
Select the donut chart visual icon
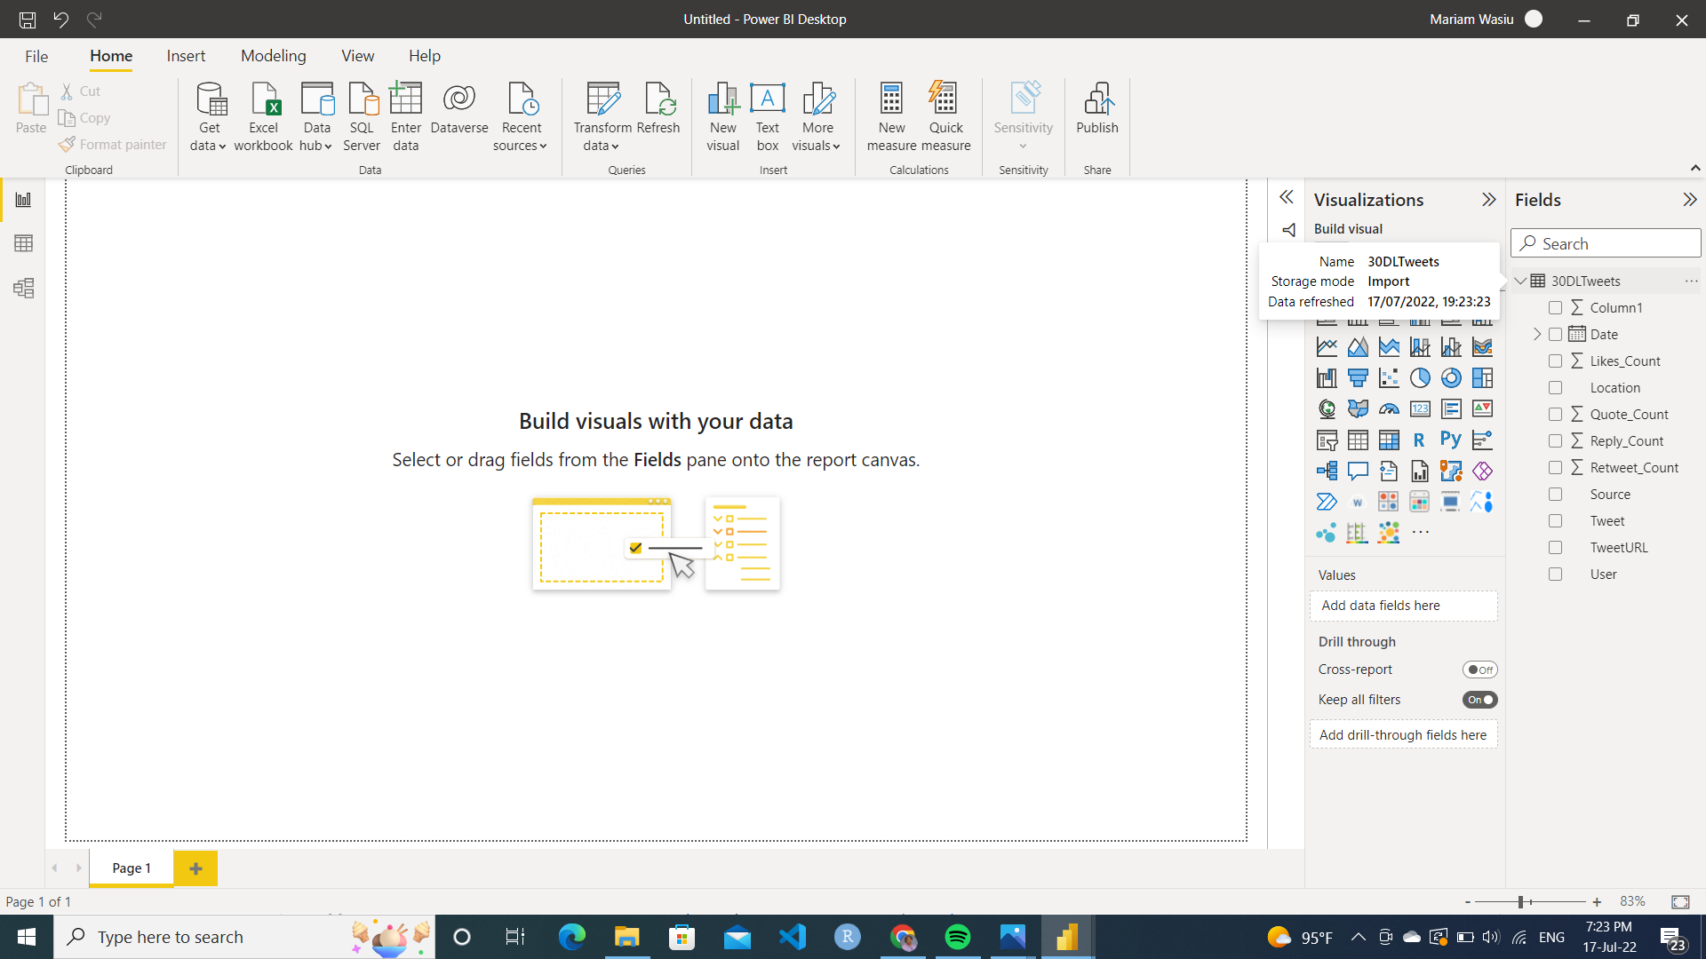1451,378
